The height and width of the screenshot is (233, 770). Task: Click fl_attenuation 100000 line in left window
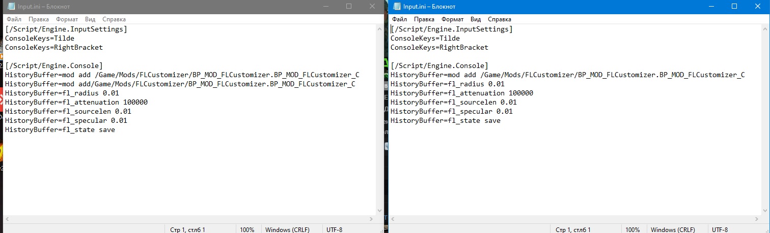click(x=76, y=102)
